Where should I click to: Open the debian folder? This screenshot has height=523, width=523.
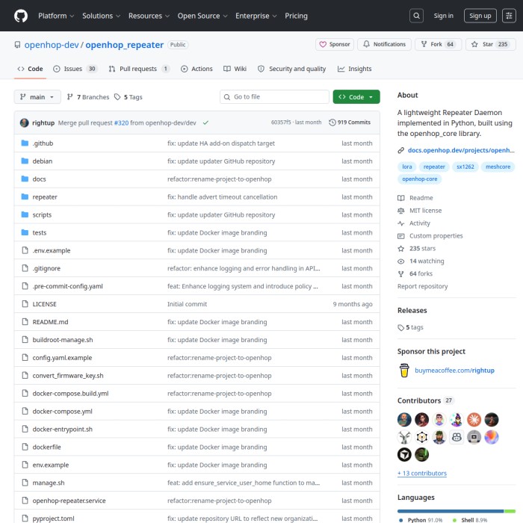pos(43,161)
